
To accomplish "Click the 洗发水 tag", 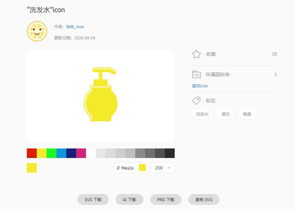I will click(x=202, y=114).
